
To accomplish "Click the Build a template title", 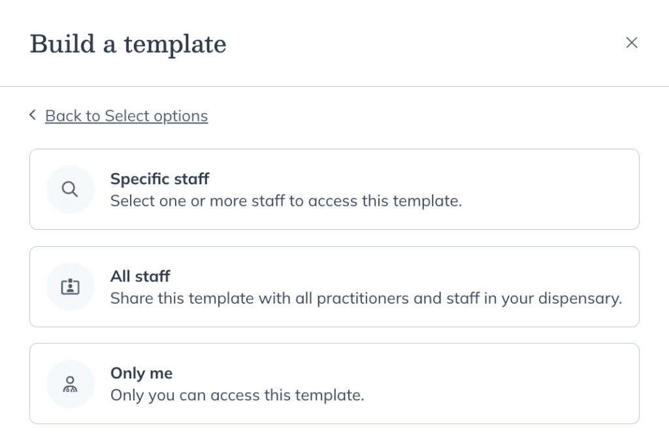I will tap(128, 44).
